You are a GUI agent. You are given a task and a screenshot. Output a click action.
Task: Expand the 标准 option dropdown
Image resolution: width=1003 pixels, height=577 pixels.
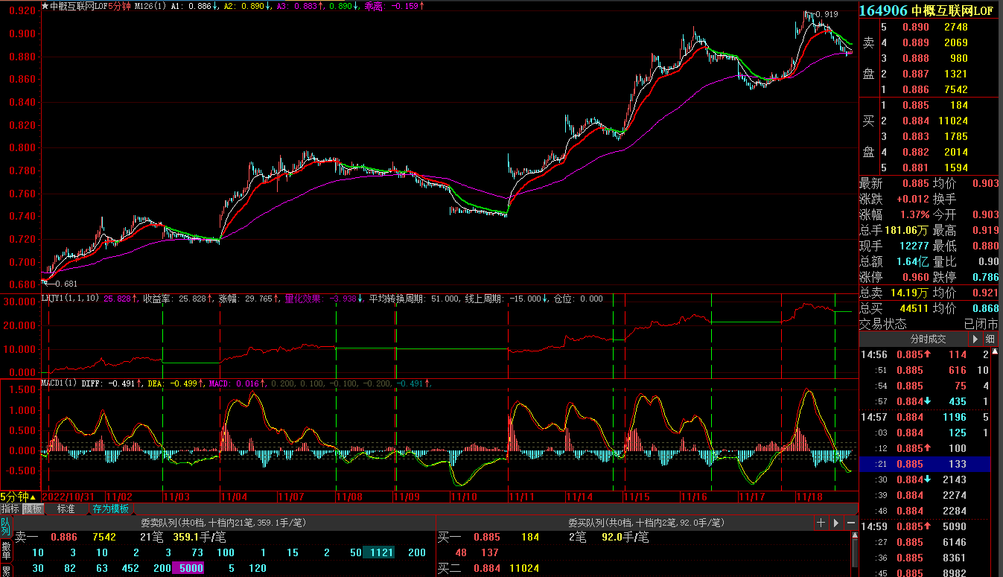click(x=66, y=509)
